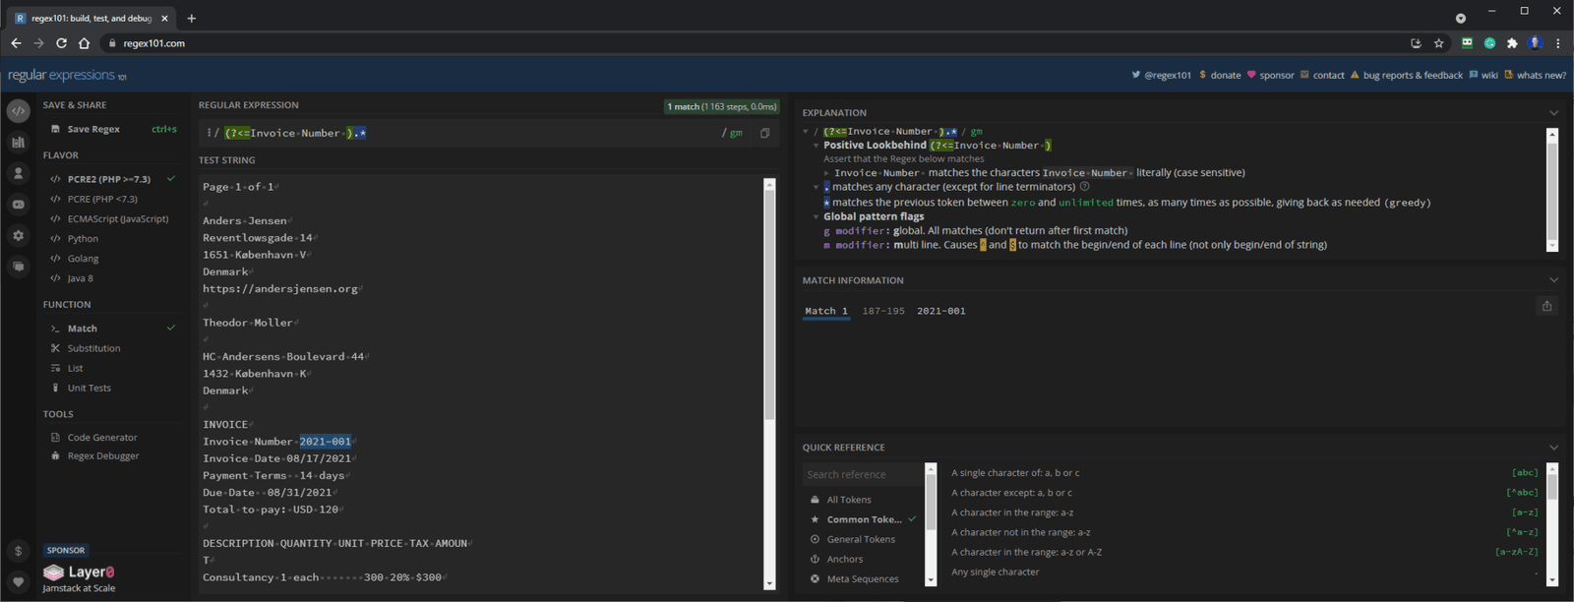This screenshot has width=1574, height=602.
Task: Show Meta Sequences in quick reference
Action: (x=863, y=578)
